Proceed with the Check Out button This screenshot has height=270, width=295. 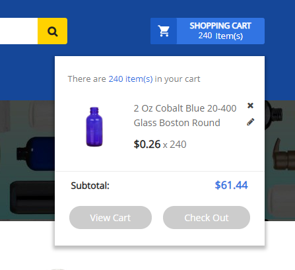pyautogui.click(x=207, y=217)
